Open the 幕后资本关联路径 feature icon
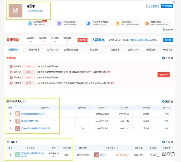The width and height of the screenshot is (181, 162). tap(89, 23)
